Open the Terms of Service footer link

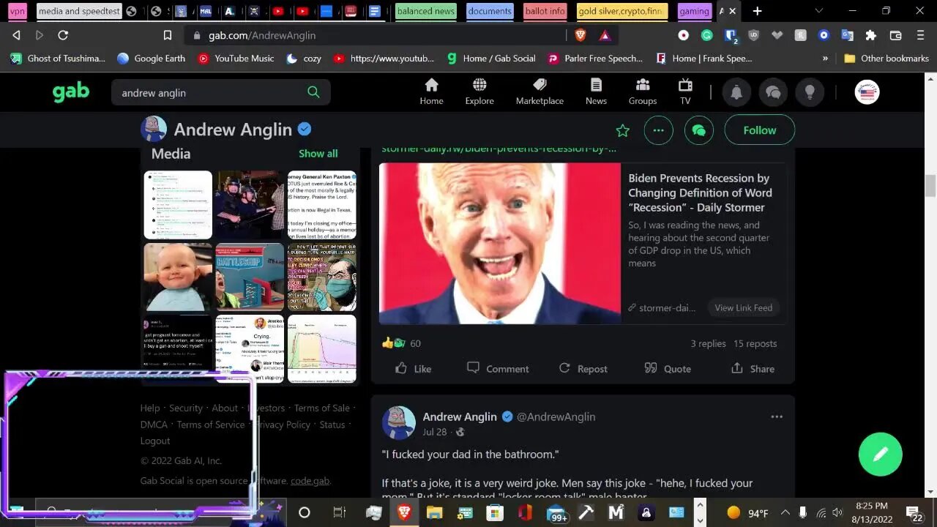coord(211,425)
